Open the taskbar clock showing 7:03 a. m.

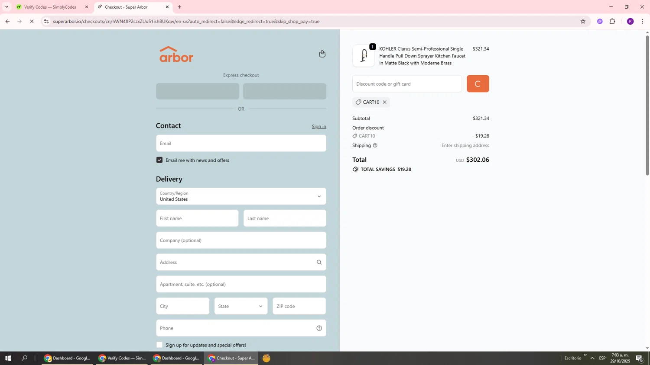pyautogui.click(x=620, y=358)
